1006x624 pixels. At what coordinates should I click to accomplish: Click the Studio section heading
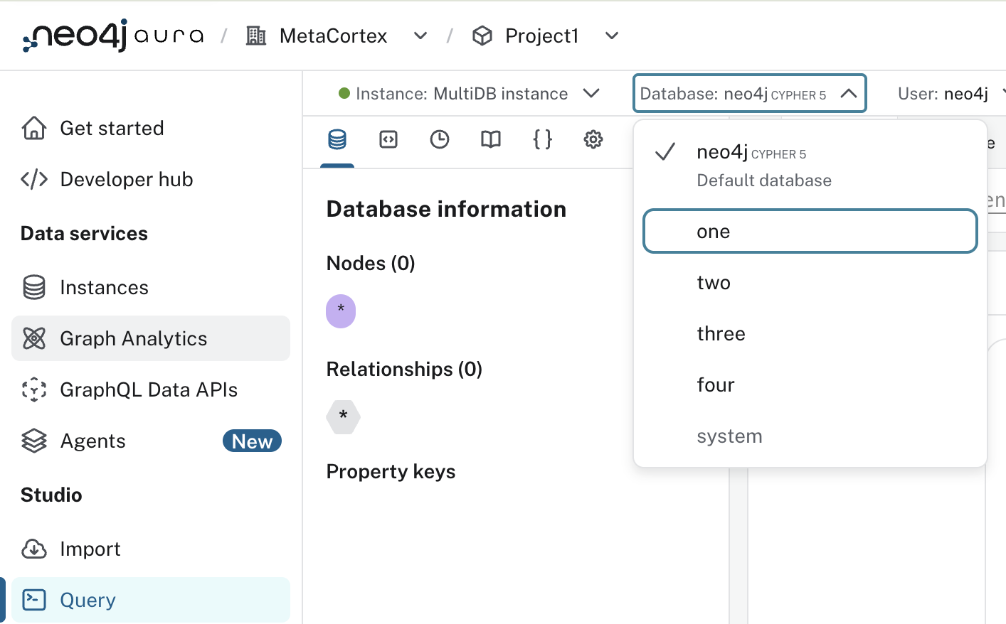(x=51, y=495)
